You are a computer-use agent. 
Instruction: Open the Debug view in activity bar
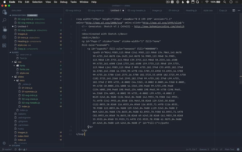click(4, 37)
